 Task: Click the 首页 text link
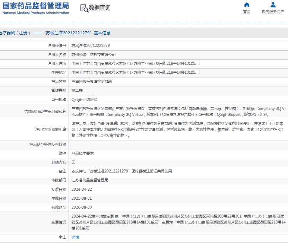pyautogui.click(x=247, y=12)
